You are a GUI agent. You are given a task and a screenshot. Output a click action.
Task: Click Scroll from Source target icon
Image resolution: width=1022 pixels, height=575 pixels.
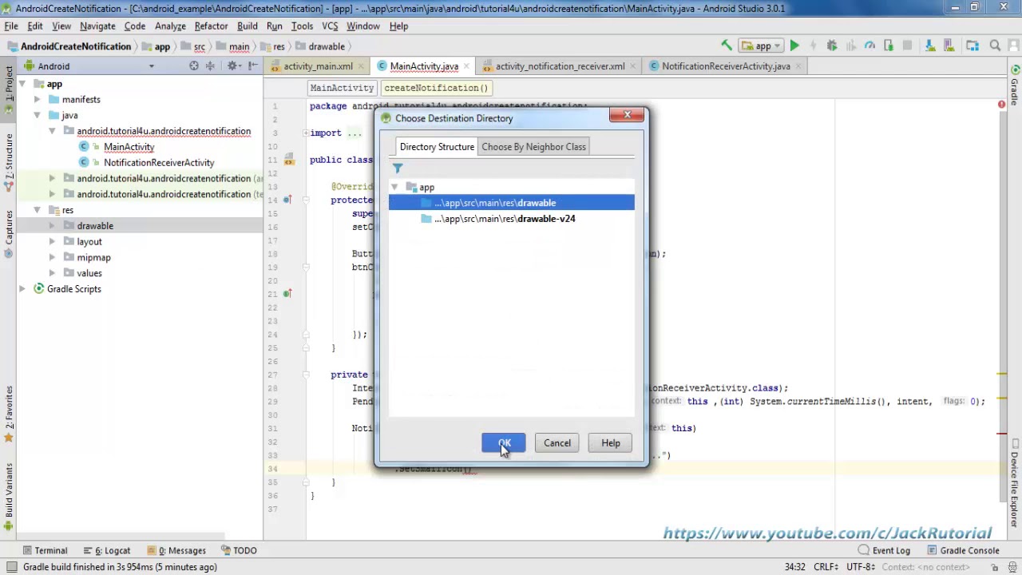[194, 65]
